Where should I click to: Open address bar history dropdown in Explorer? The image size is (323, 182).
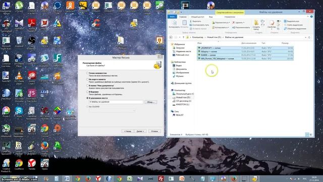pos(305,37)
